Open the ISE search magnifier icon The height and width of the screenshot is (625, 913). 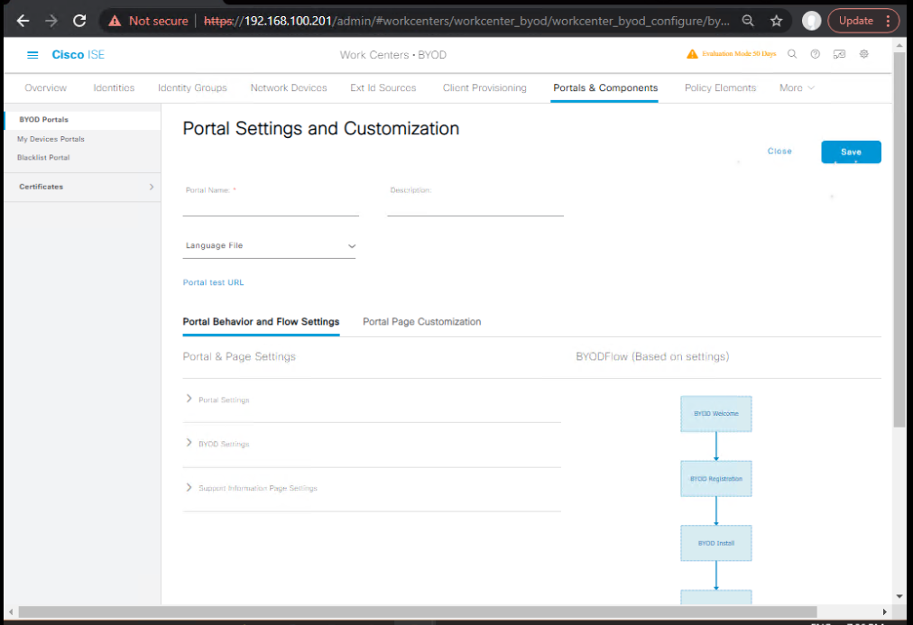792,53
